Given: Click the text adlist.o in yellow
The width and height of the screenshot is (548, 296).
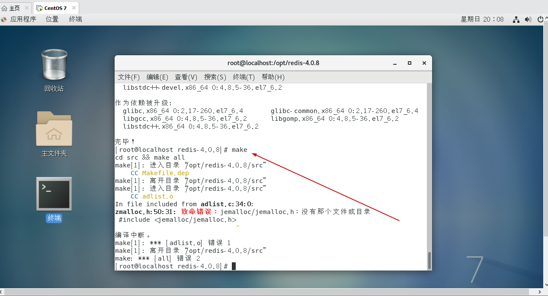Looking at the screenshot, I should (x=158, y=196).
